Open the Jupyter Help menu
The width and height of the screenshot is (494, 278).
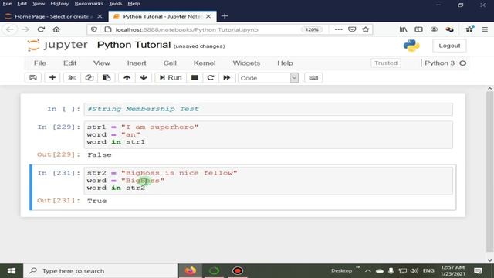tap(285, 63)
